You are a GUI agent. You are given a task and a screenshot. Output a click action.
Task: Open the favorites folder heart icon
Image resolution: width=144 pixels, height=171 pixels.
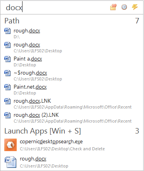113,7
